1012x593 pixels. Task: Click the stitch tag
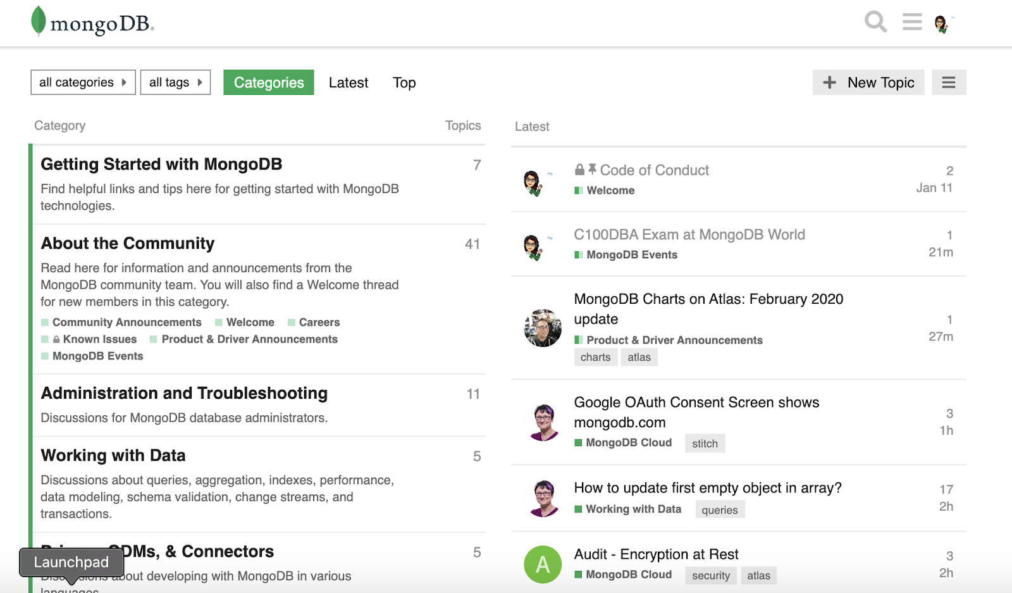click(705, 444)
